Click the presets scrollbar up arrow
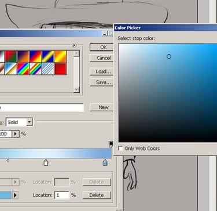This screenshot has width=217, height=211. click(76, 53)
